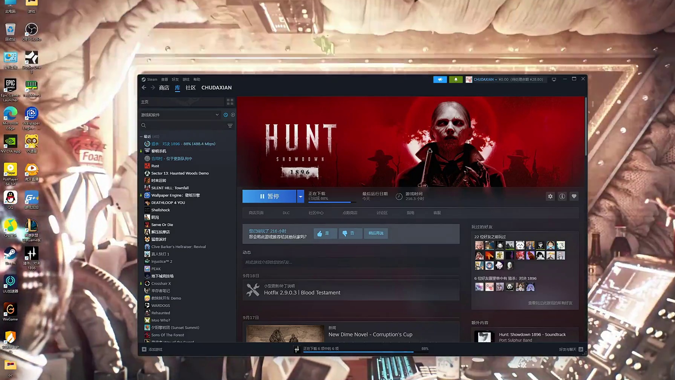
Task: Open Steam notifications bell
Action: pos(456,80)
